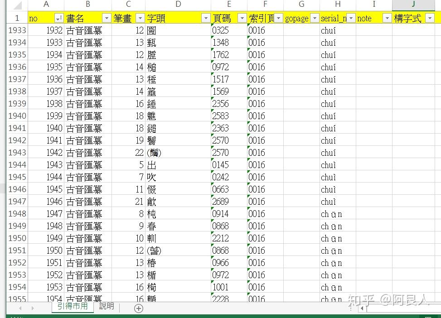Screen dimensions: 441x318
Task: Click cell with page number 0663
Action: coord(229,189)
